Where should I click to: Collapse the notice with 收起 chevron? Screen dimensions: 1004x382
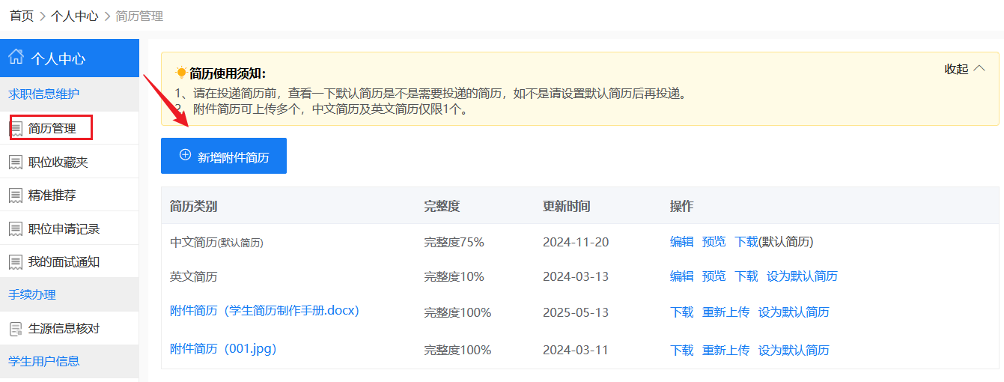tap(964, 69)
